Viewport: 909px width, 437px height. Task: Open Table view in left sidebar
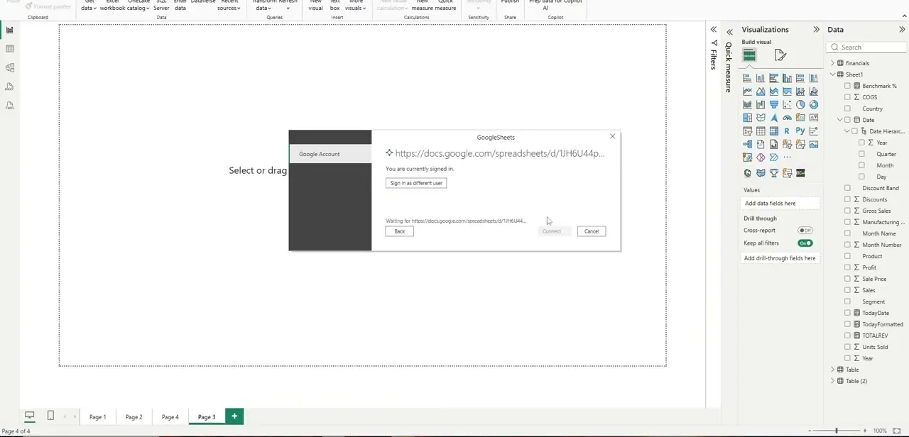[x=10, y=49]
